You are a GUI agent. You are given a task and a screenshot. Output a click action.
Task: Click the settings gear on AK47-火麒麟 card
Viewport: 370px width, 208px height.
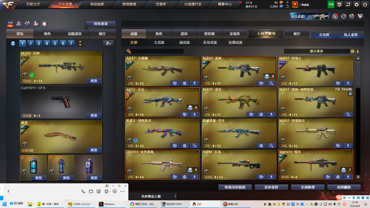pos(185,83)
